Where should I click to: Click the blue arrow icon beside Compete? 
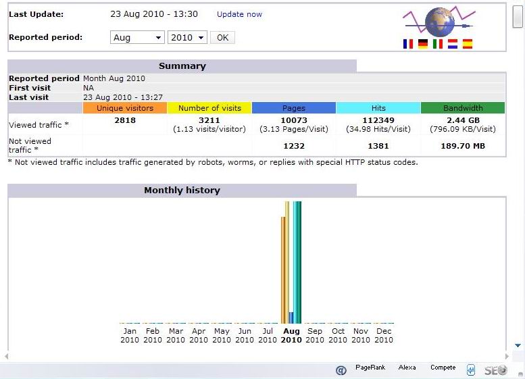[x=471, y=370]
